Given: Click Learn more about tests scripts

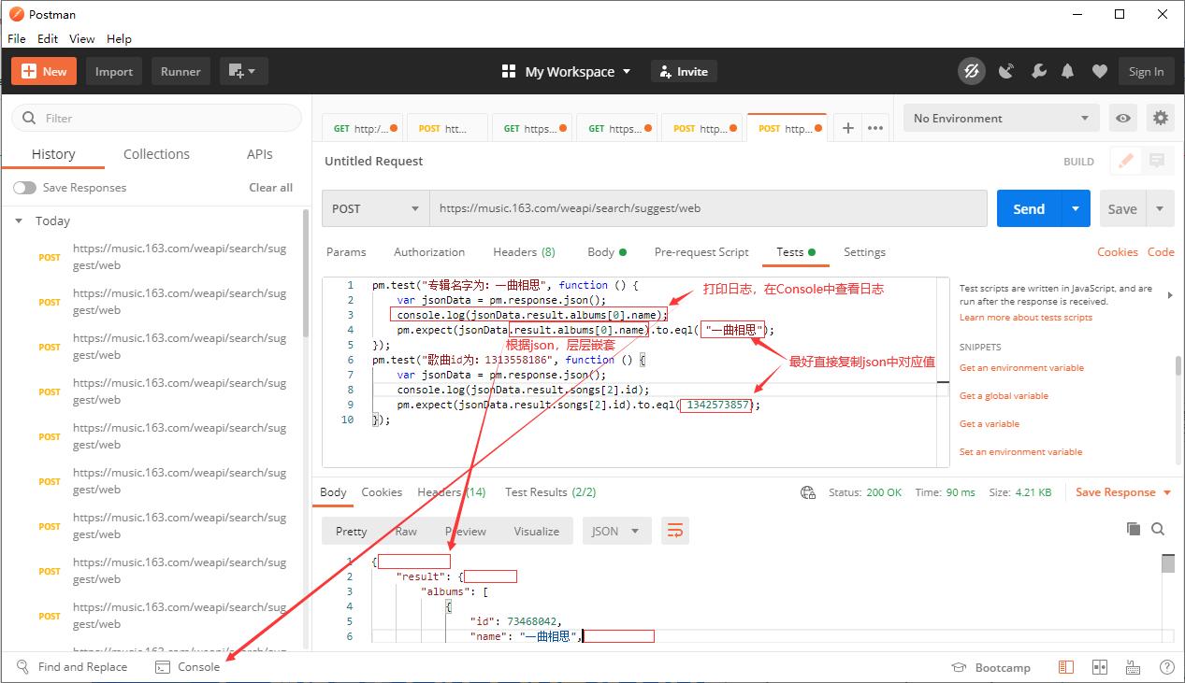Looking at the screenshot, I should [1025, 318].
